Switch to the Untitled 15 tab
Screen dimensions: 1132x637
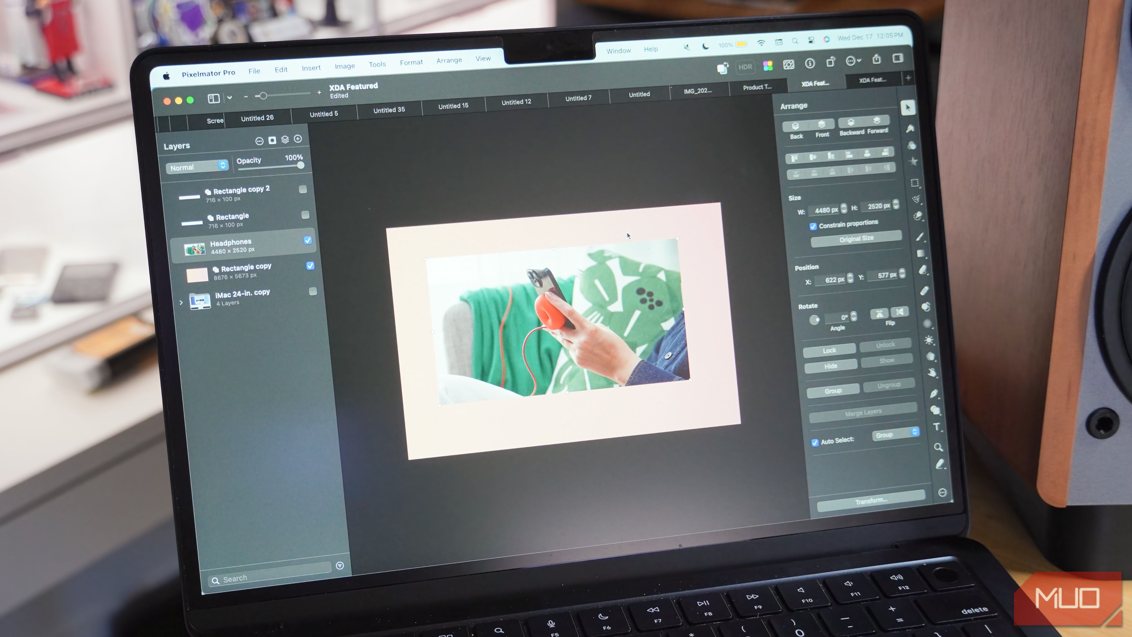click(453, 106)
